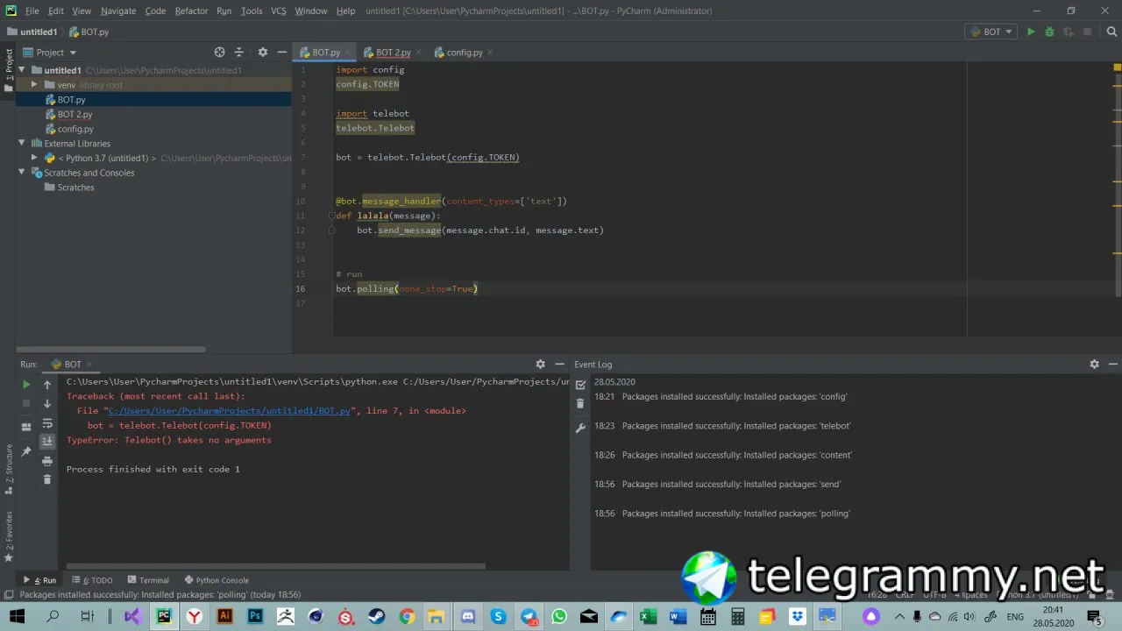Clear the Run console with trash icon

click(x=47, y=479)
